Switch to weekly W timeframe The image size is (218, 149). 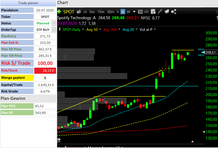click(x=128, y=12)
